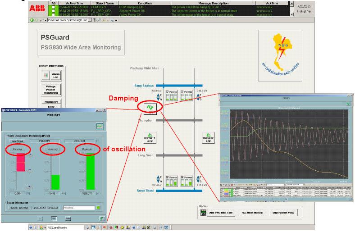Click the damping value field 0.040

[18, 194]
